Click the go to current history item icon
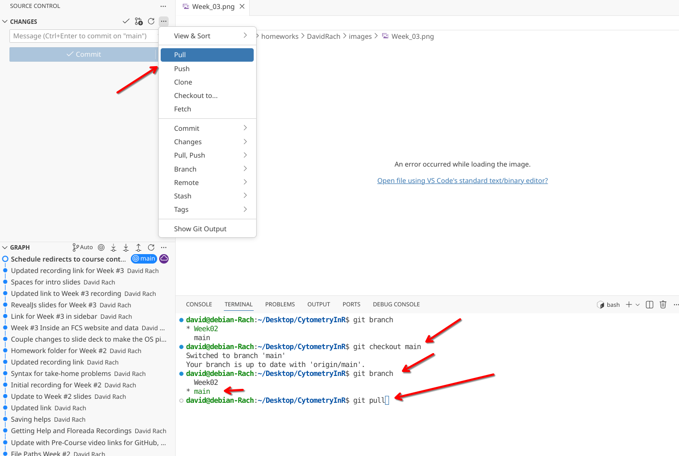The height and width of the screenshot is (456, 679). (101, 248)
